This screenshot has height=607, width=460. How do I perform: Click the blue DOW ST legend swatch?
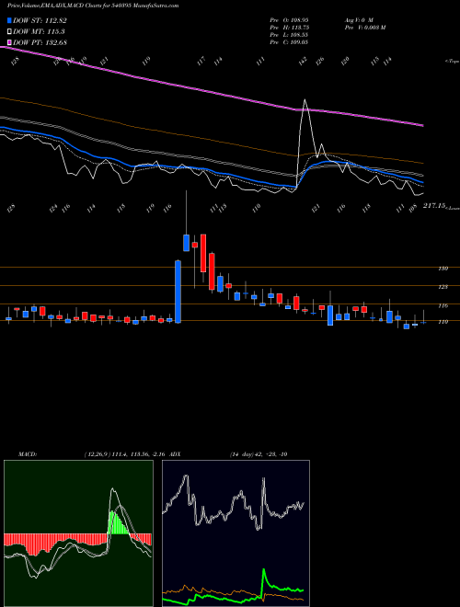(x=9, y=20)
